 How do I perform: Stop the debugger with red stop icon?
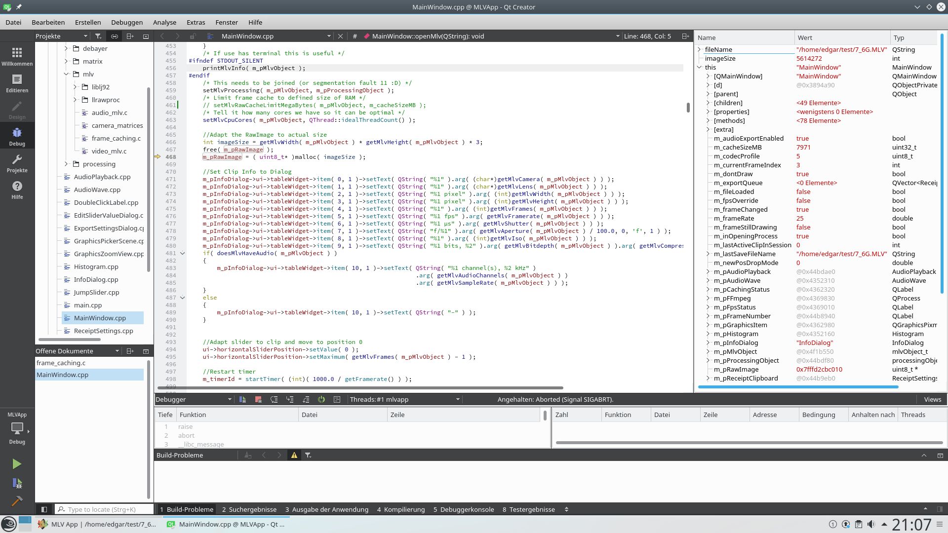[258, 400]
